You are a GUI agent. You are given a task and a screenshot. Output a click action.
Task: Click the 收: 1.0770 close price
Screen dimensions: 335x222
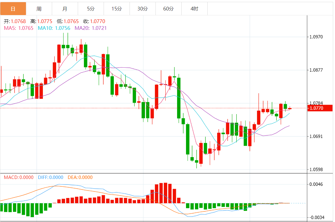pos(94,21)
